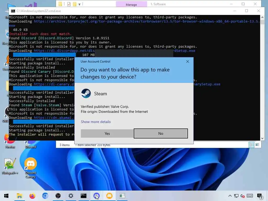Open the Manage tab in File Explorer
Viewport: 268px width, 201px height.
tap(131, 4)
